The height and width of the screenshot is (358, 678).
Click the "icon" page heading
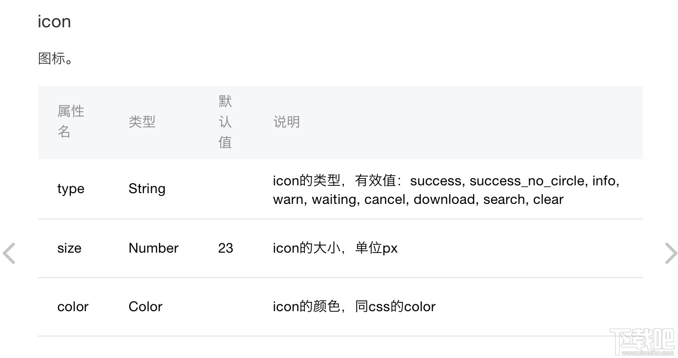click(54, 21)
